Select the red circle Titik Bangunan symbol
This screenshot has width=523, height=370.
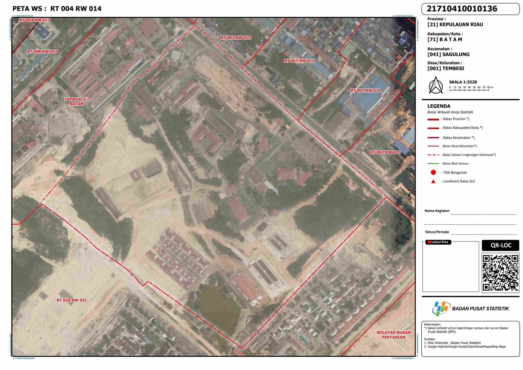433,172
